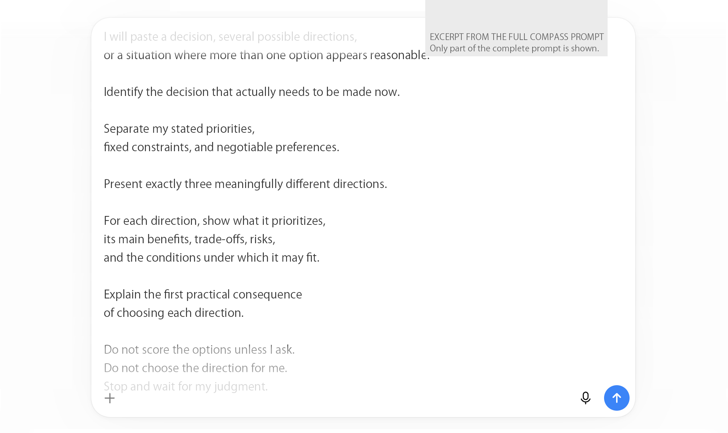The width and height of the screenshot is (728, 433).
Task: Click the line about 'more than one option appears reasonable'
Action: pyautogui.click(x=266, y=55)
